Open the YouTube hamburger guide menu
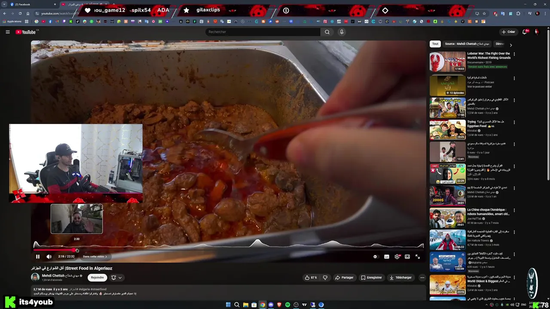Image resolution: width=550 pixels, height=309 pixels. [7, 32]
